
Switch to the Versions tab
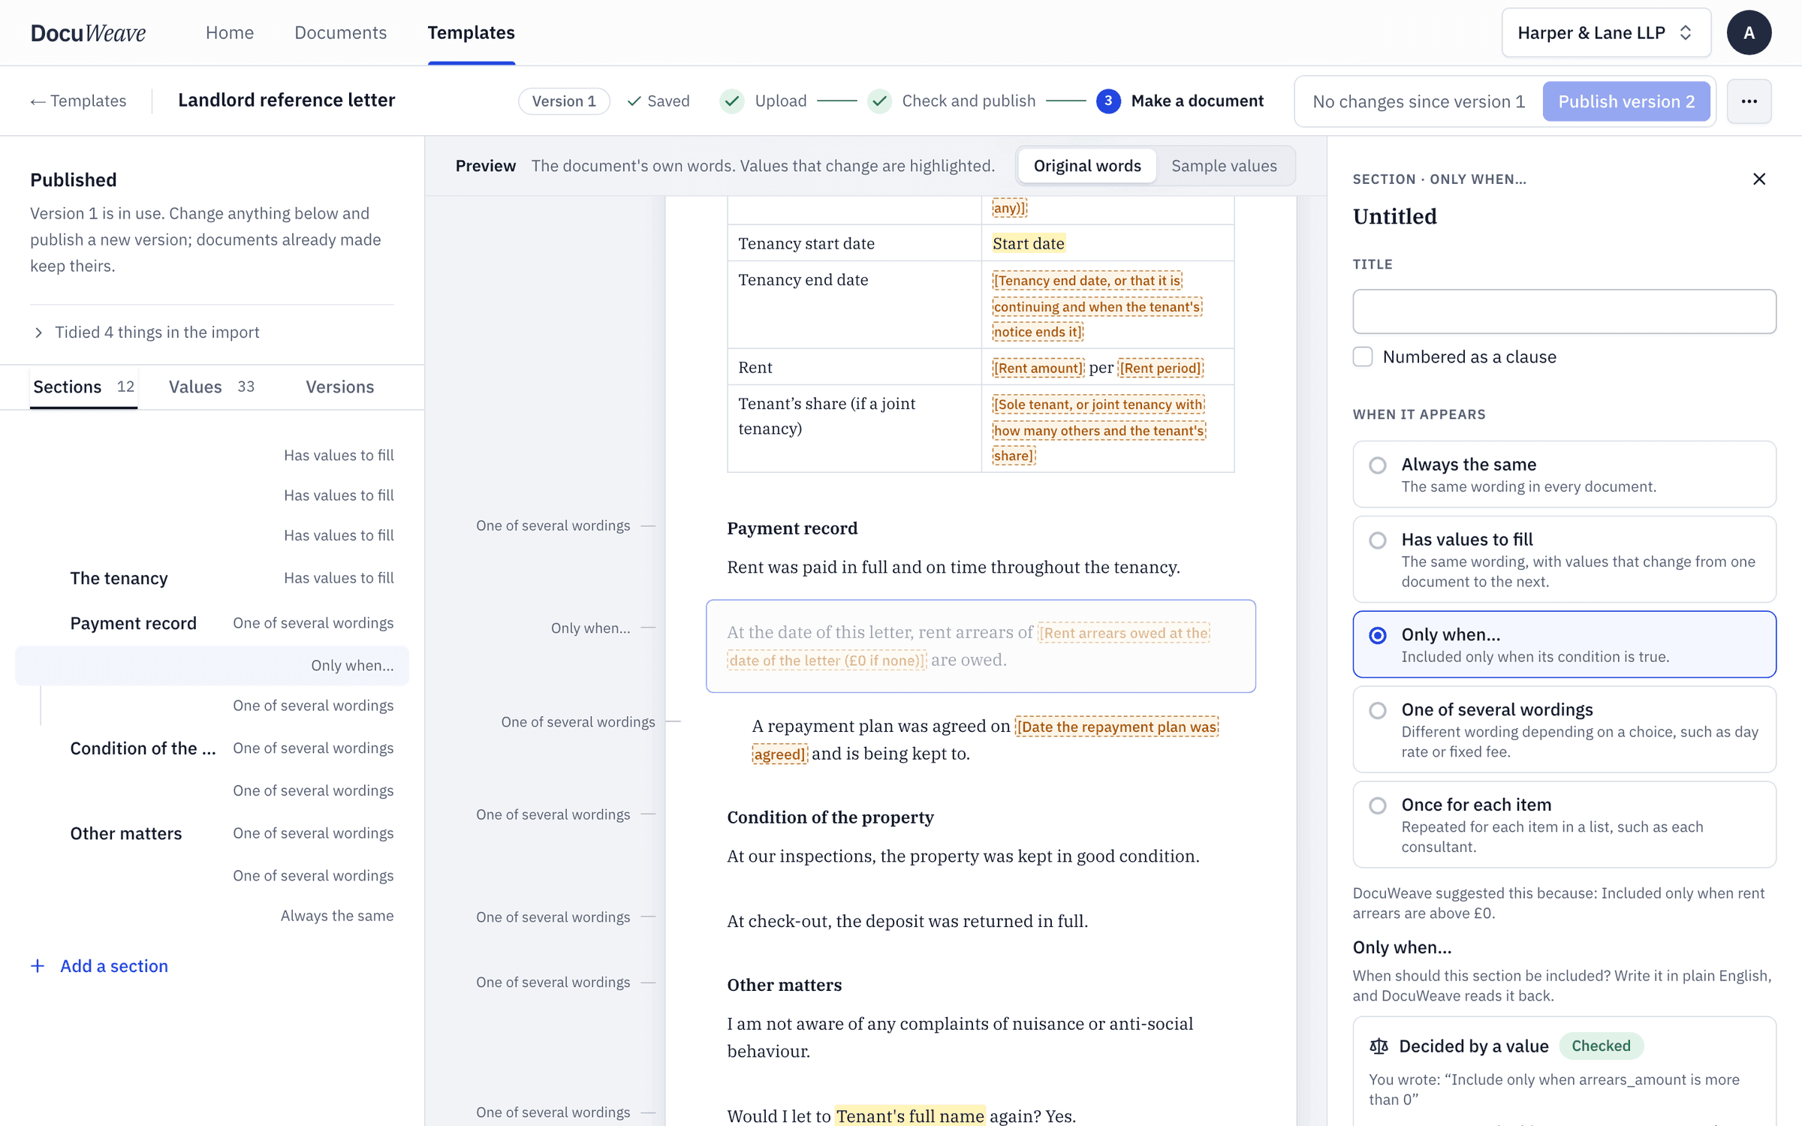pyautogui.click(x=339, y=387)
